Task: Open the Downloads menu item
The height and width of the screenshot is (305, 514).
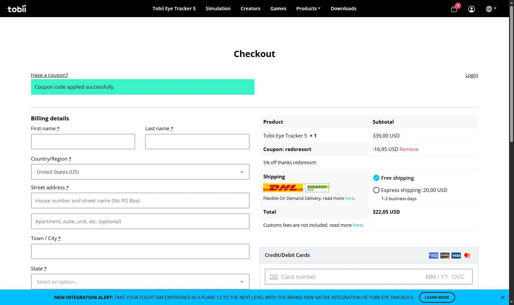Action: (343, 9)
